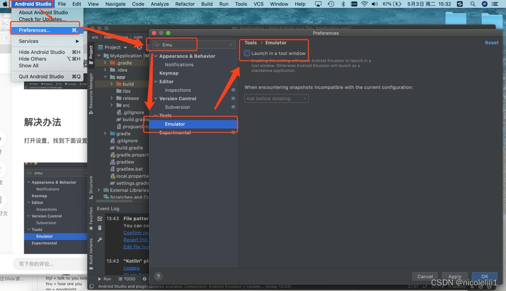The image size is (506, 291).
Task: Select Preferences... from Android Studio menu
Action: [x=47, y=30]
